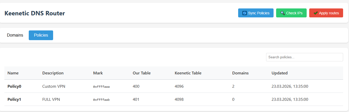Click the checkmark icon on Apply routes

[x=316, y=13]
